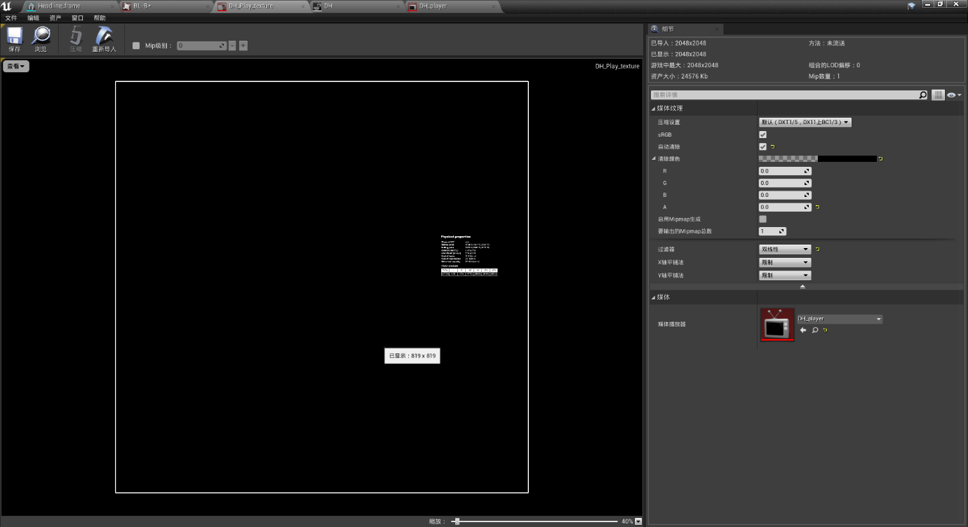Open the DH_player asset picker dropdown

tap(840, 319)
